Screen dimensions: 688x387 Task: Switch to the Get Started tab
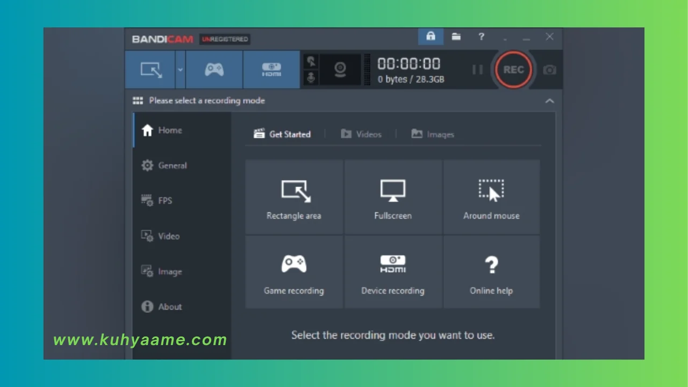(x=282, y=134)
